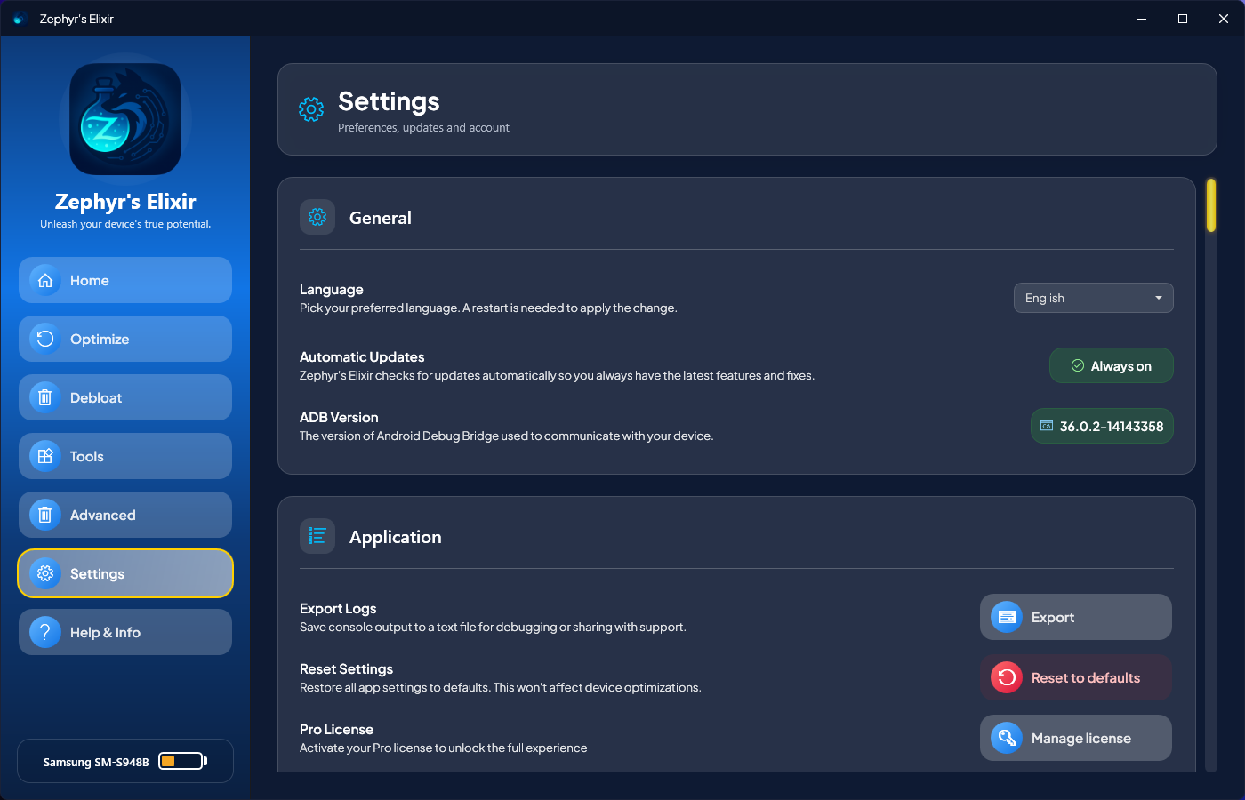Go to the Home page
Screen dimensions: 1245x800
point(125,280)
